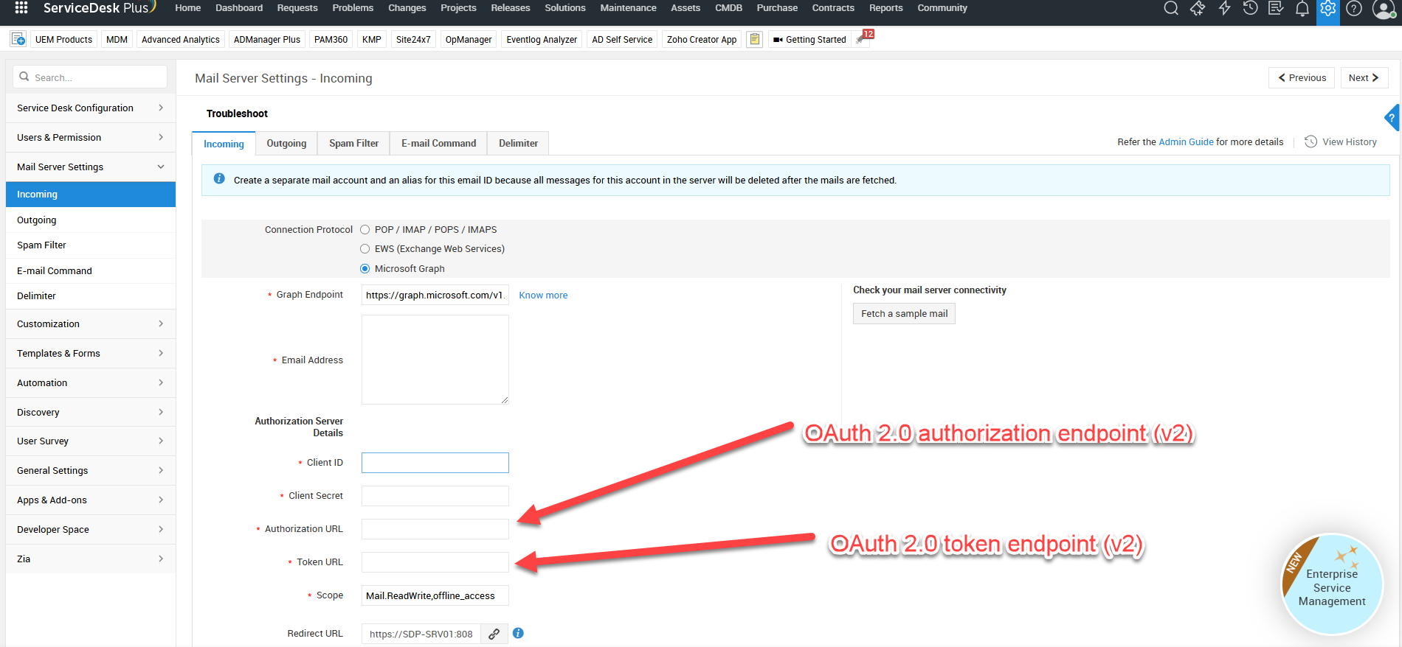Select POP / IMAP / POPS / IMAPS protocol
This screenshot has height=647, width=1402.
click(x=365, y=230)
